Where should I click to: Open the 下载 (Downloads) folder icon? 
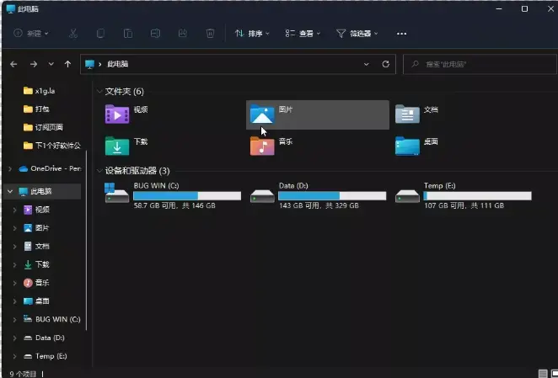click(116, 146)
